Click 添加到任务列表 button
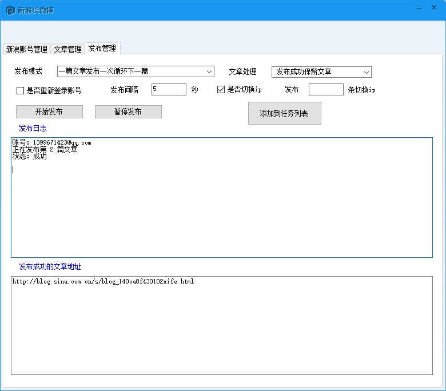 point(284,113)
